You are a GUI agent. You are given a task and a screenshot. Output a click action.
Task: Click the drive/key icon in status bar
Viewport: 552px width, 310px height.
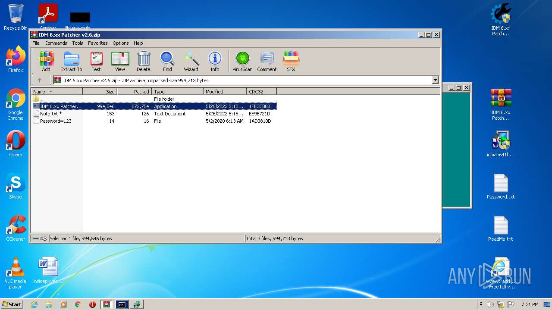tap(40, 239)
